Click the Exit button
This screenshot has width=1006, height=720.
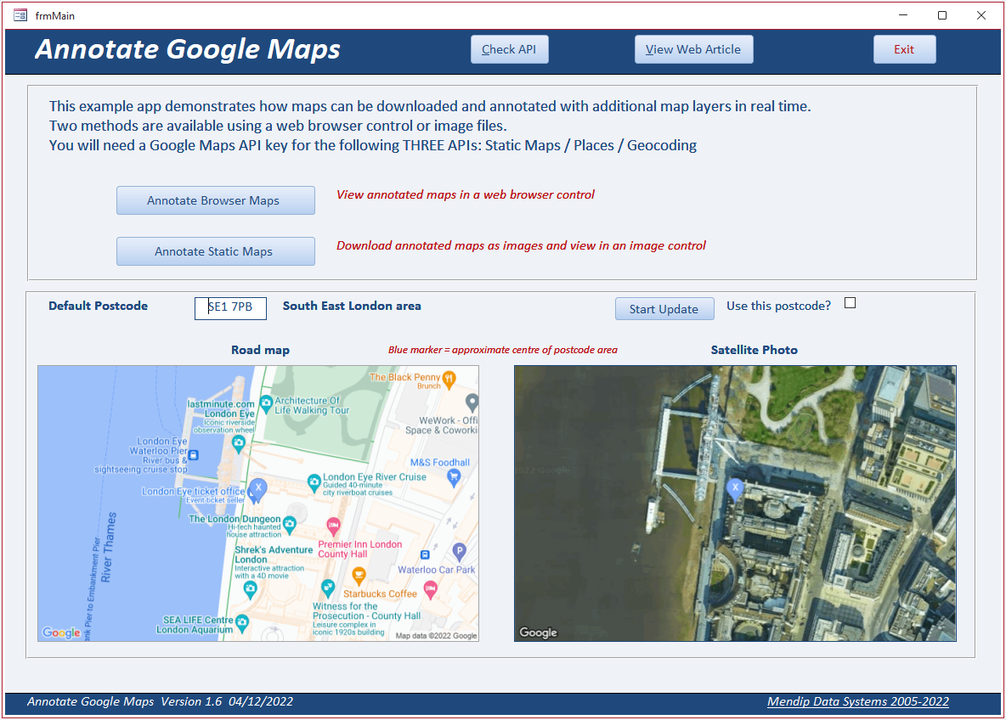(904, 49)
